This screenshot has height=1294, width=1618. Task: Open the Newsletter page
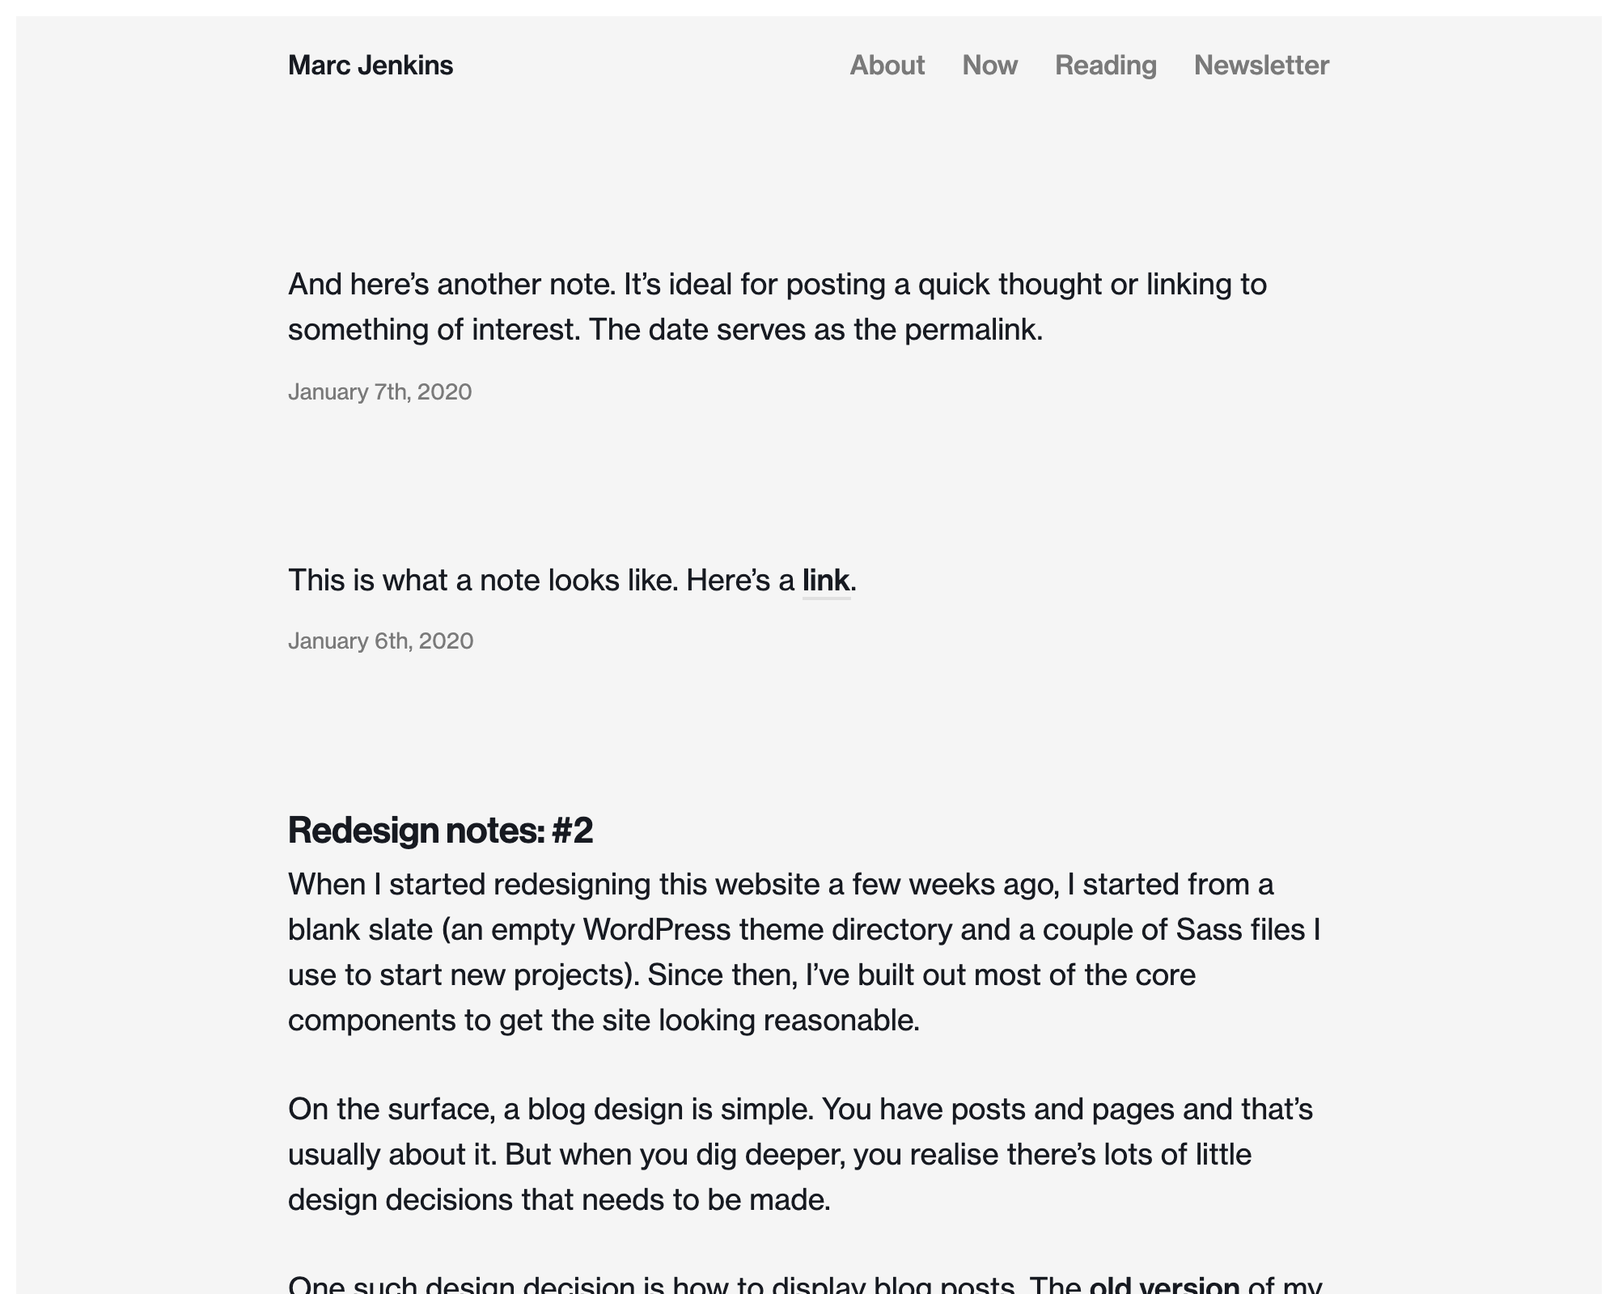point(1260,66)
